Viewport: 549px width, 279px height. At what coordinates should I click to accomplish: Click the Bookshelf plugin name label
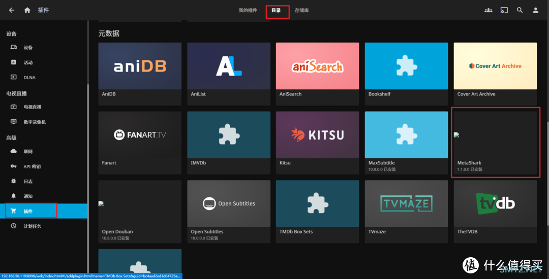tap(380, 94)
